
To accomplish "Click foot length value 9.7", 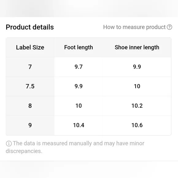I will click(x=79, y=67).
